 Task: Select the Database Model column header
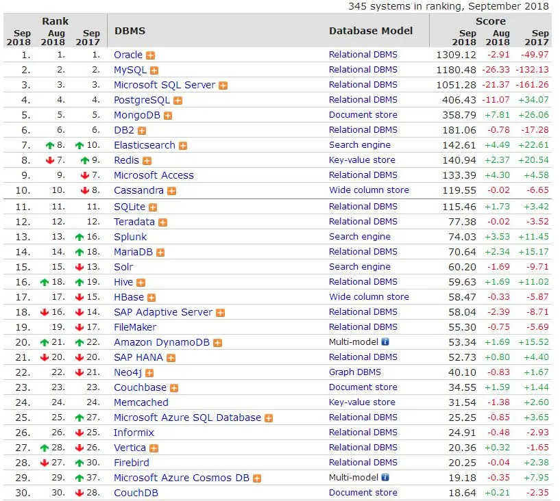[x=371, y=31]
